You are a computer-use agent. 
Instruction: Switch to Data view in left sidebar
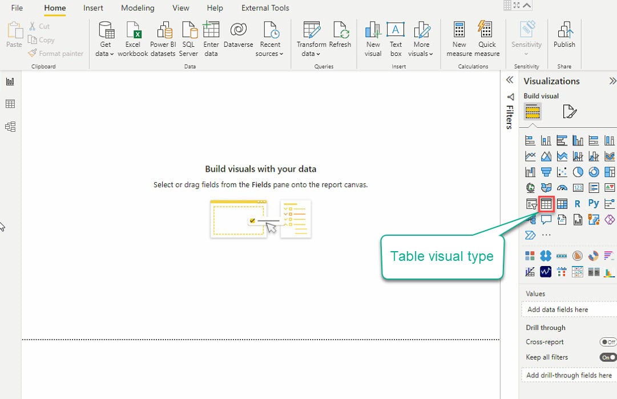10,104
